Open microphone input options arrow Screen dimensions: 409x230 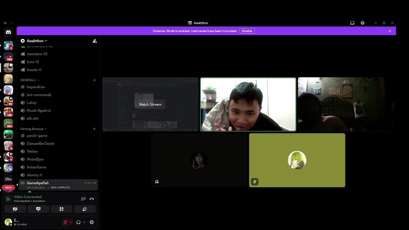(x=71, y=222)
